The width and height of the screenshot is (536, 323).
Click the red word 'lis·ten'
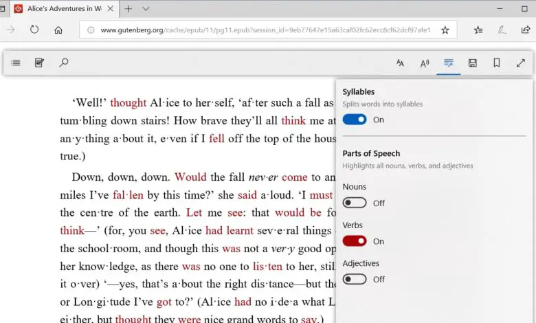[268, 266]
